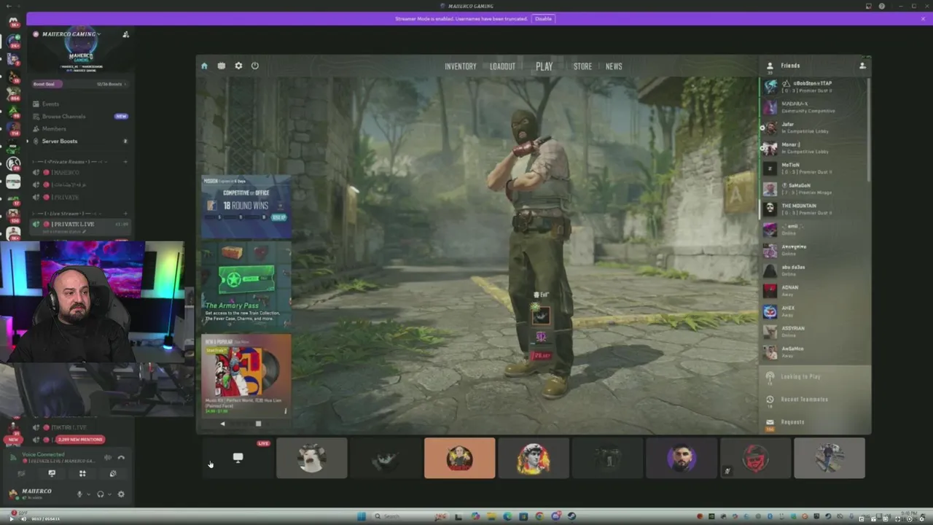Image resolution: width=933 pixels, height=525 pixels.
Task: Open the topmost server icon in Discord sidebar
Action: tap(13, 23)
